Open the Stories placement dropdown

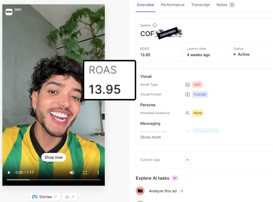(45, 197)
